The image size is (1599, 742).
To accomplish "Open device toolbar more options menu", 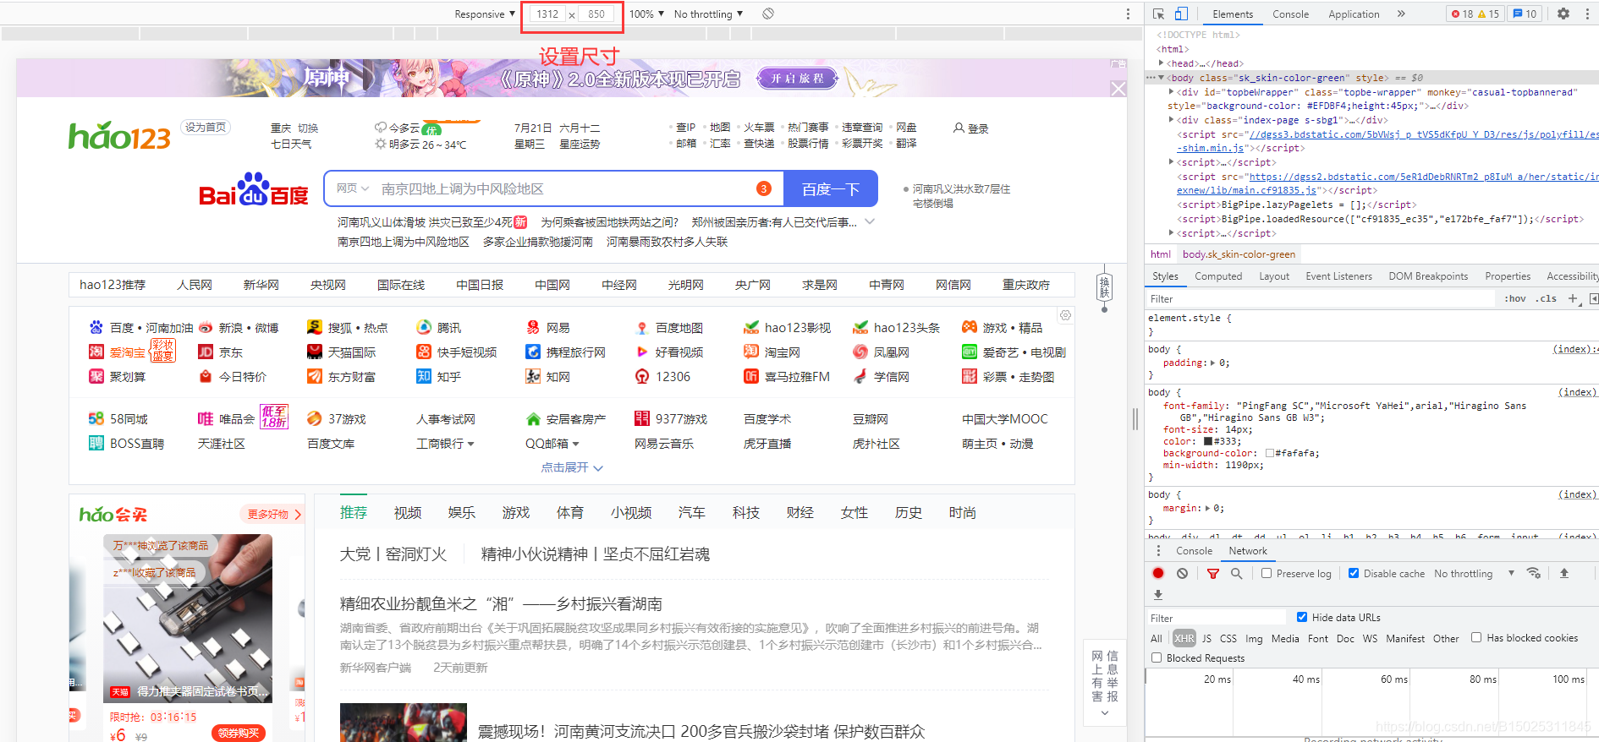I will click(1128, 14).
